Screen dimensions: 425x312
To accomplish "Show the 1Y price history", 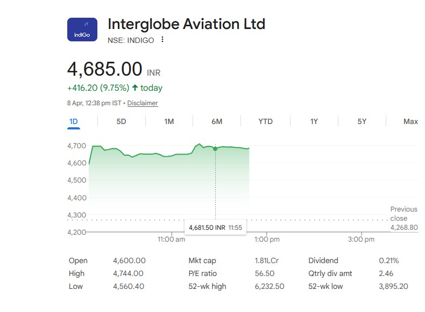I will (314, 121).
